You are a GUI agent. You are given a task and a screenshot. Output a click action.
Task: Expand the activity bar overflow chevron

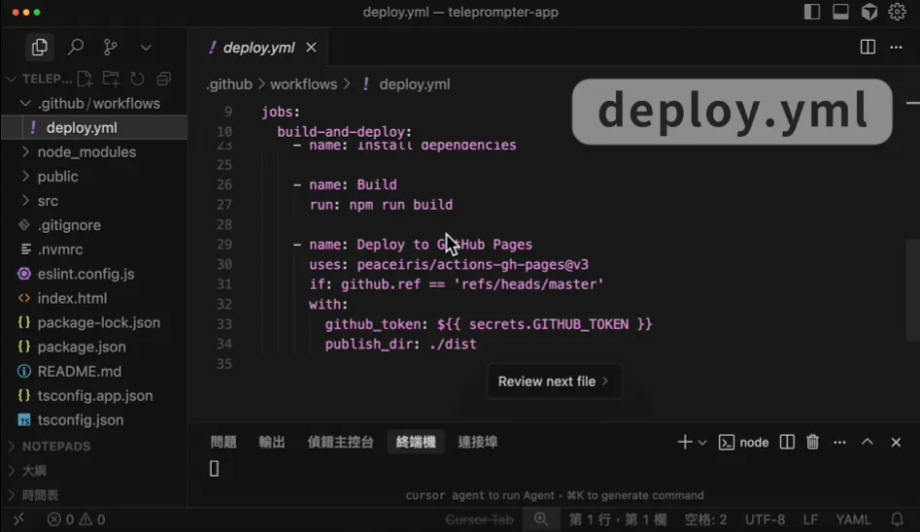tap(146, 48)
